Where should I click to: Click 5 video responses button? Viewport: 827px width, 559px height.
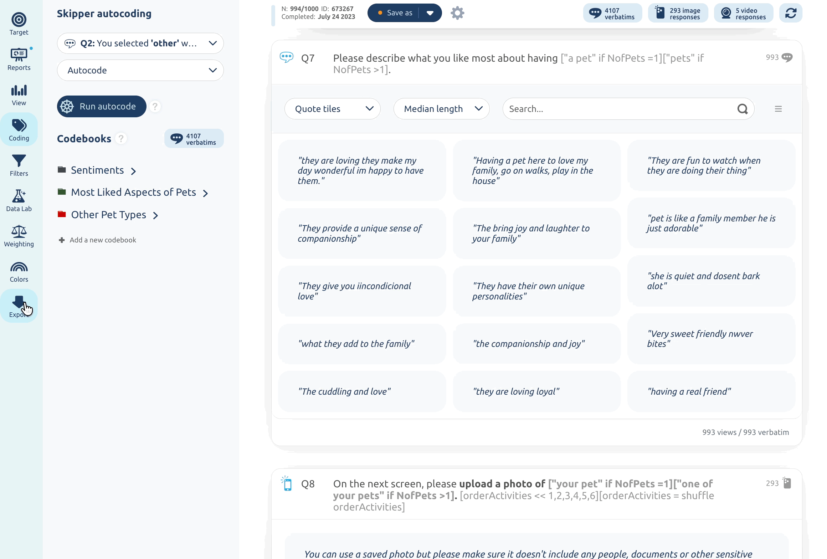pos(744,13)
